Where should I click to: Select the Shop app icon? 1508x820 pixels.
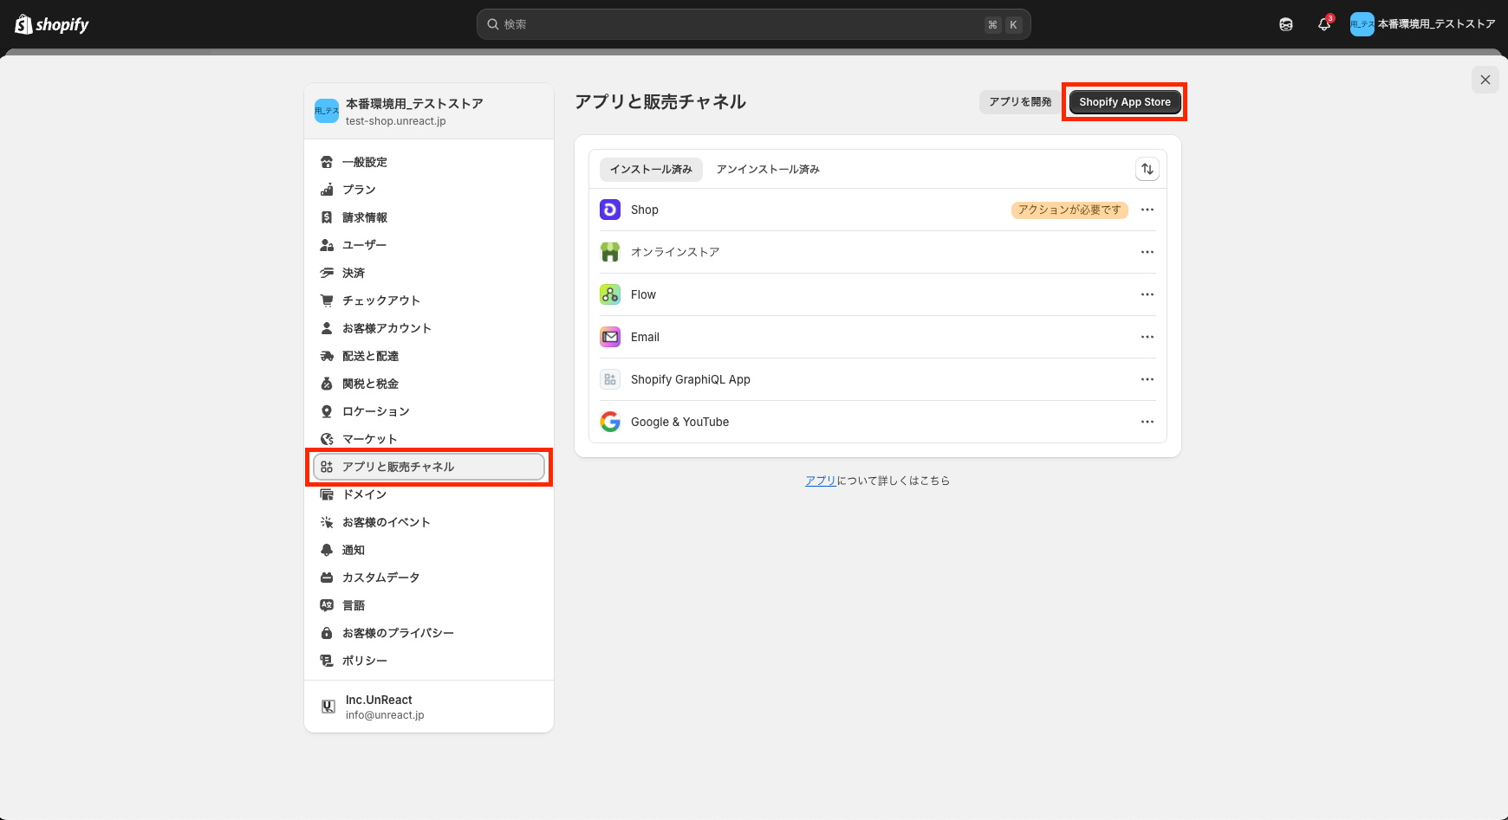(x=610, y=210)
